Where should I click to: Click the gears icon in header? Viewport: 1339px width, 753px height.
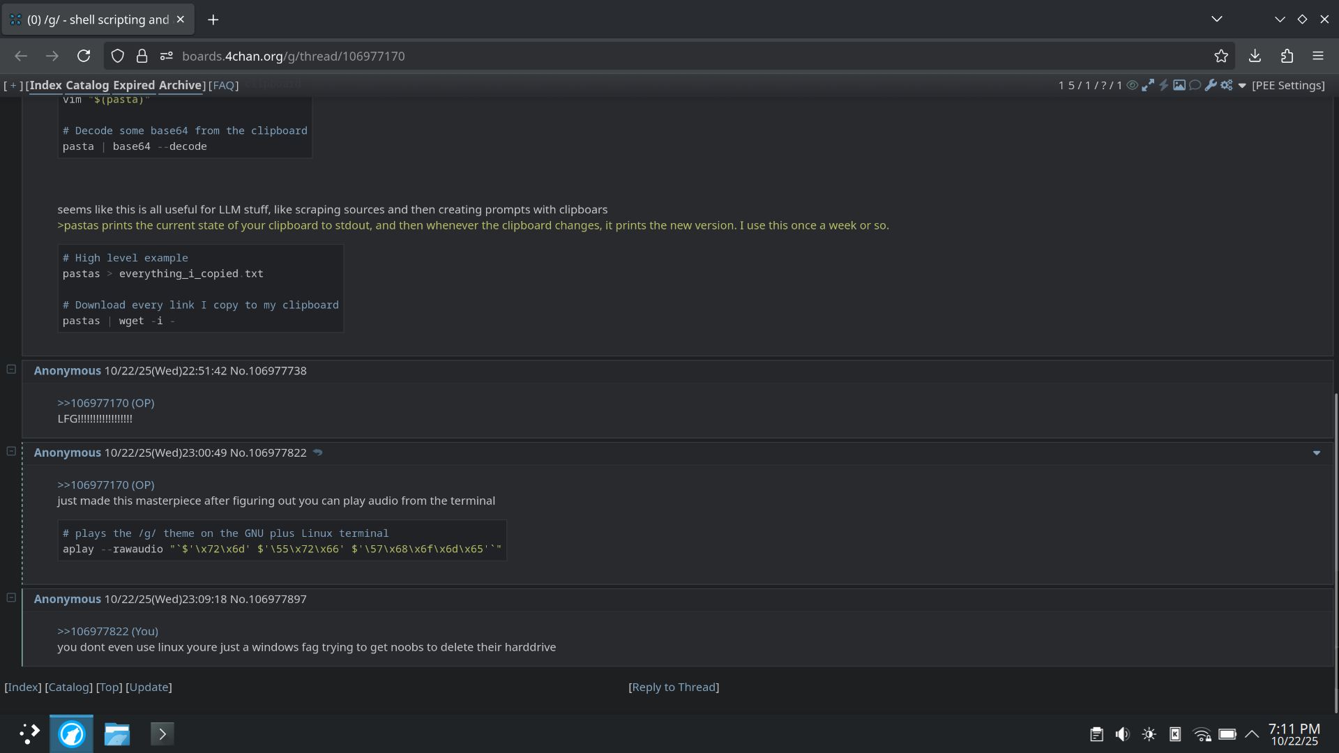(x=1227, y=85)
